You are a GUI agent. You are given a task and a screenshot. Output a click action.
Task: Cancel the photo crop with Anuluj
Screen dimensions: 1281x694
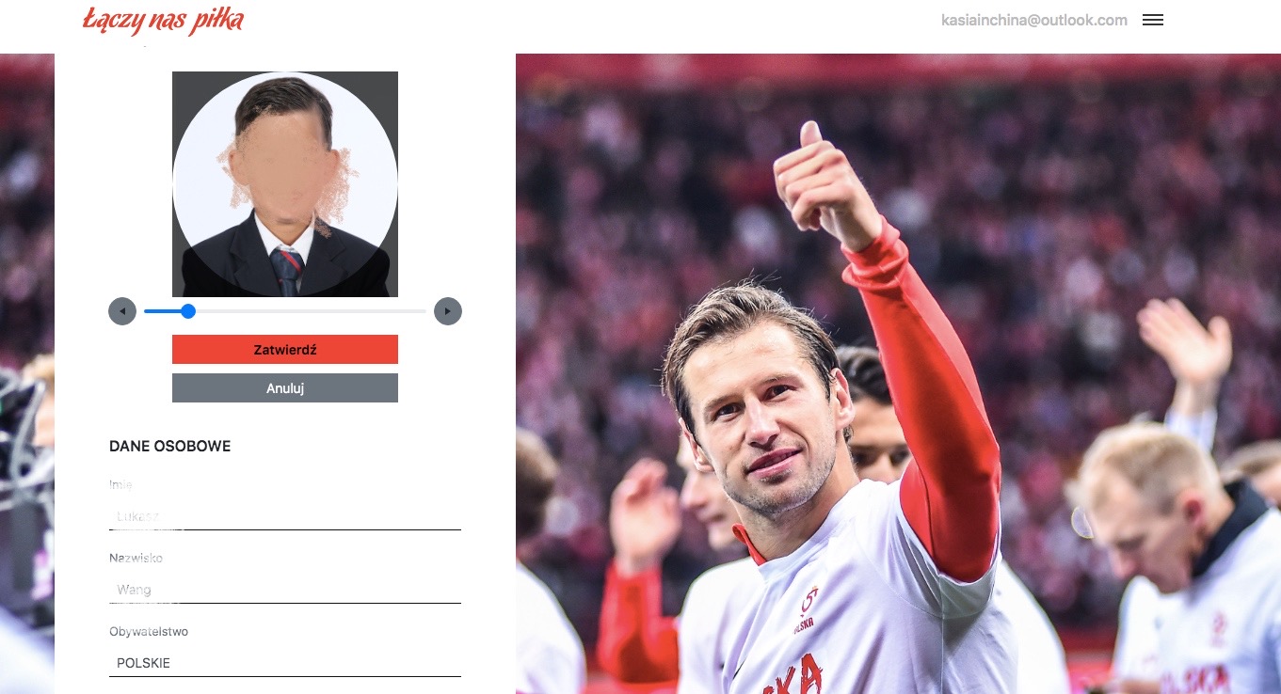(285, 388)
